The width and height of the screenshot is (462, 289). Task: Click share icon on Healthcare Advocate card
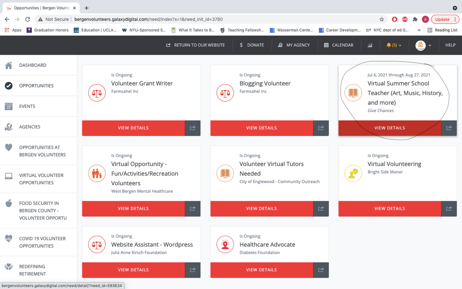(321, 270)
